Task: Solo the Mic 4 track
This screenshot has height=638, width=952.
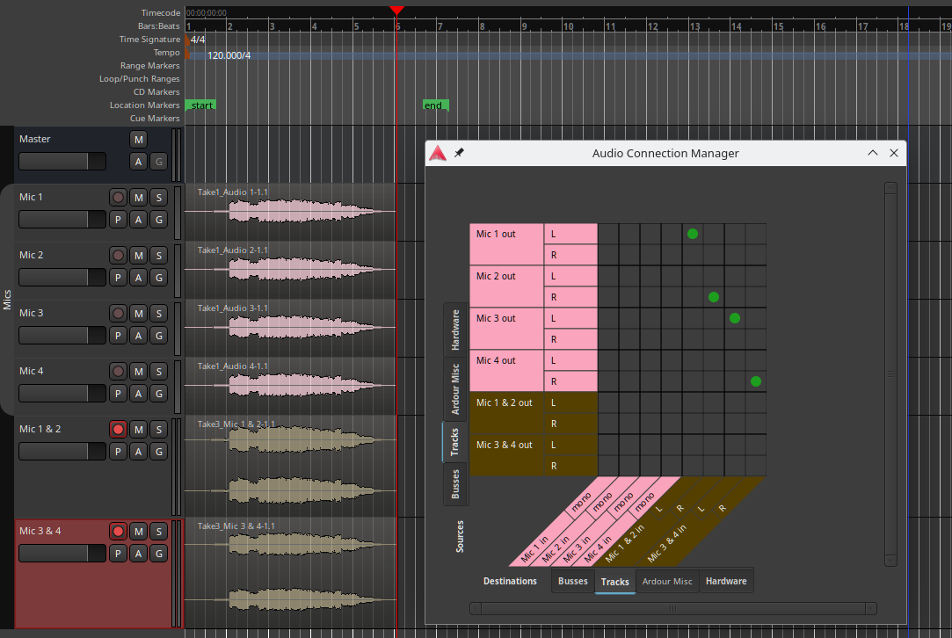Action: point(158,371)
